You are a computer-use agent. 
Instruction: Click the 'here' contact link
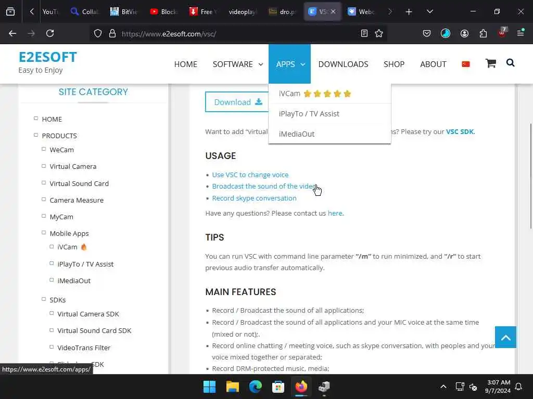(335, 213)
